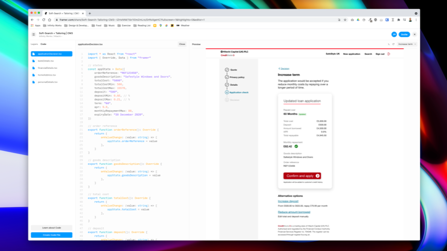447x251 pixels.
Task: Click the JH user avatar
Action: click(x=394, y=34)
